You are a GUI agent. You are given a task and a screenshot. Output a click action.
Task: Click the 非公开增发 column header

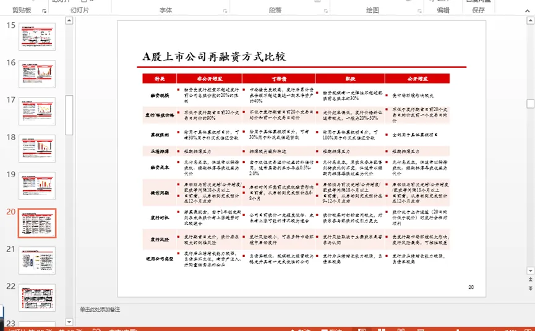tap(210, 78)
